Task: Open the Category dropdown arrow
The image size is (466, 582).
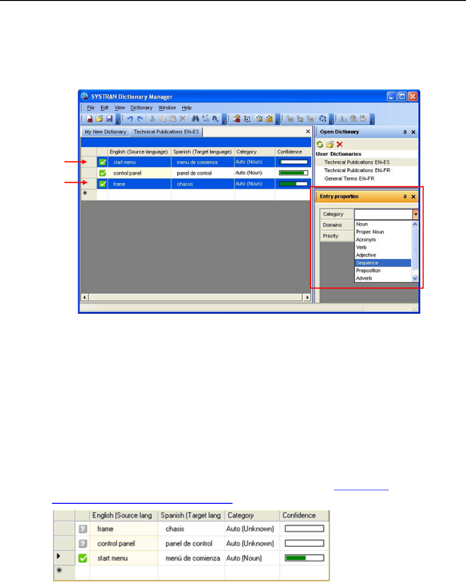Action: [x=415, y=214]
